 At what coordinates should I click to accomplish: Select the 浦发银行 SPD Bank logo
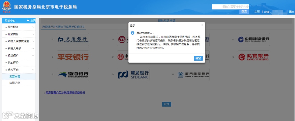(x=133, y=74)
